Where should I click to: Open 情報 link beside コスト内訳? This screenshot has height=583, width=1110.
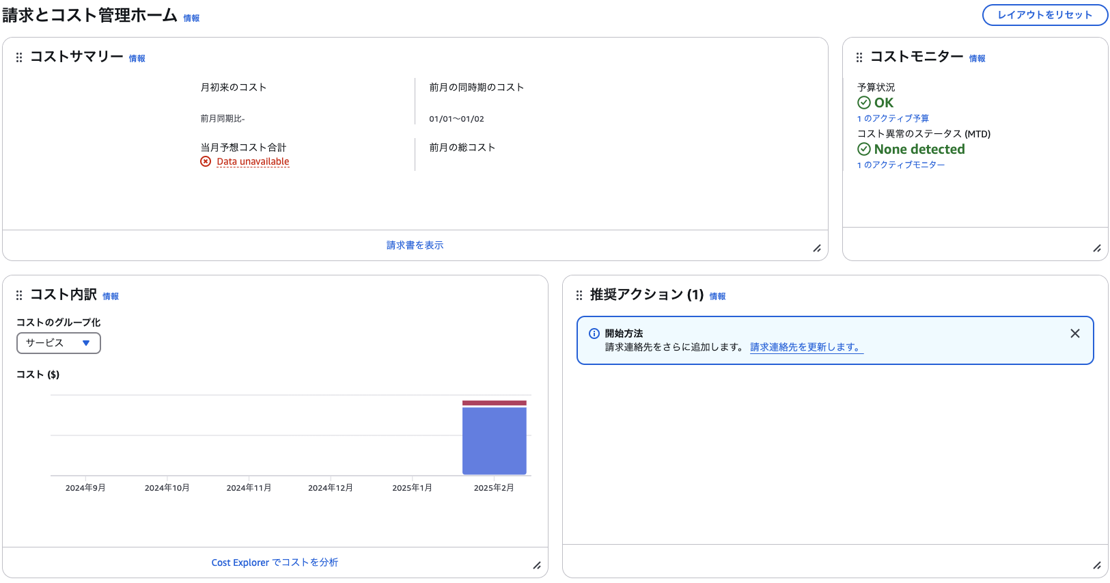[111, 297]
